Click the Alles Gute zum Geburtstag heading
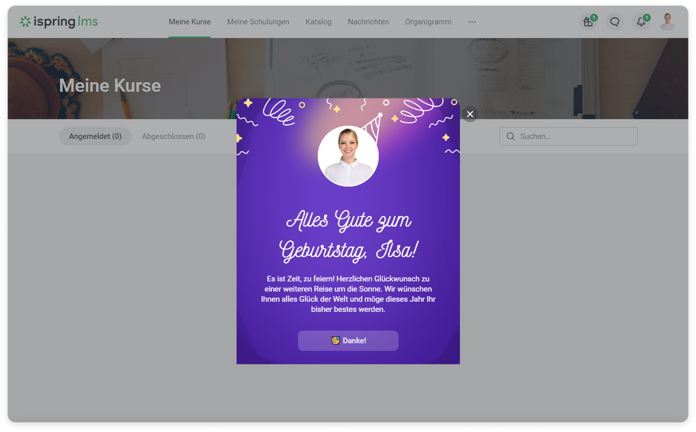 click(348, 236)
